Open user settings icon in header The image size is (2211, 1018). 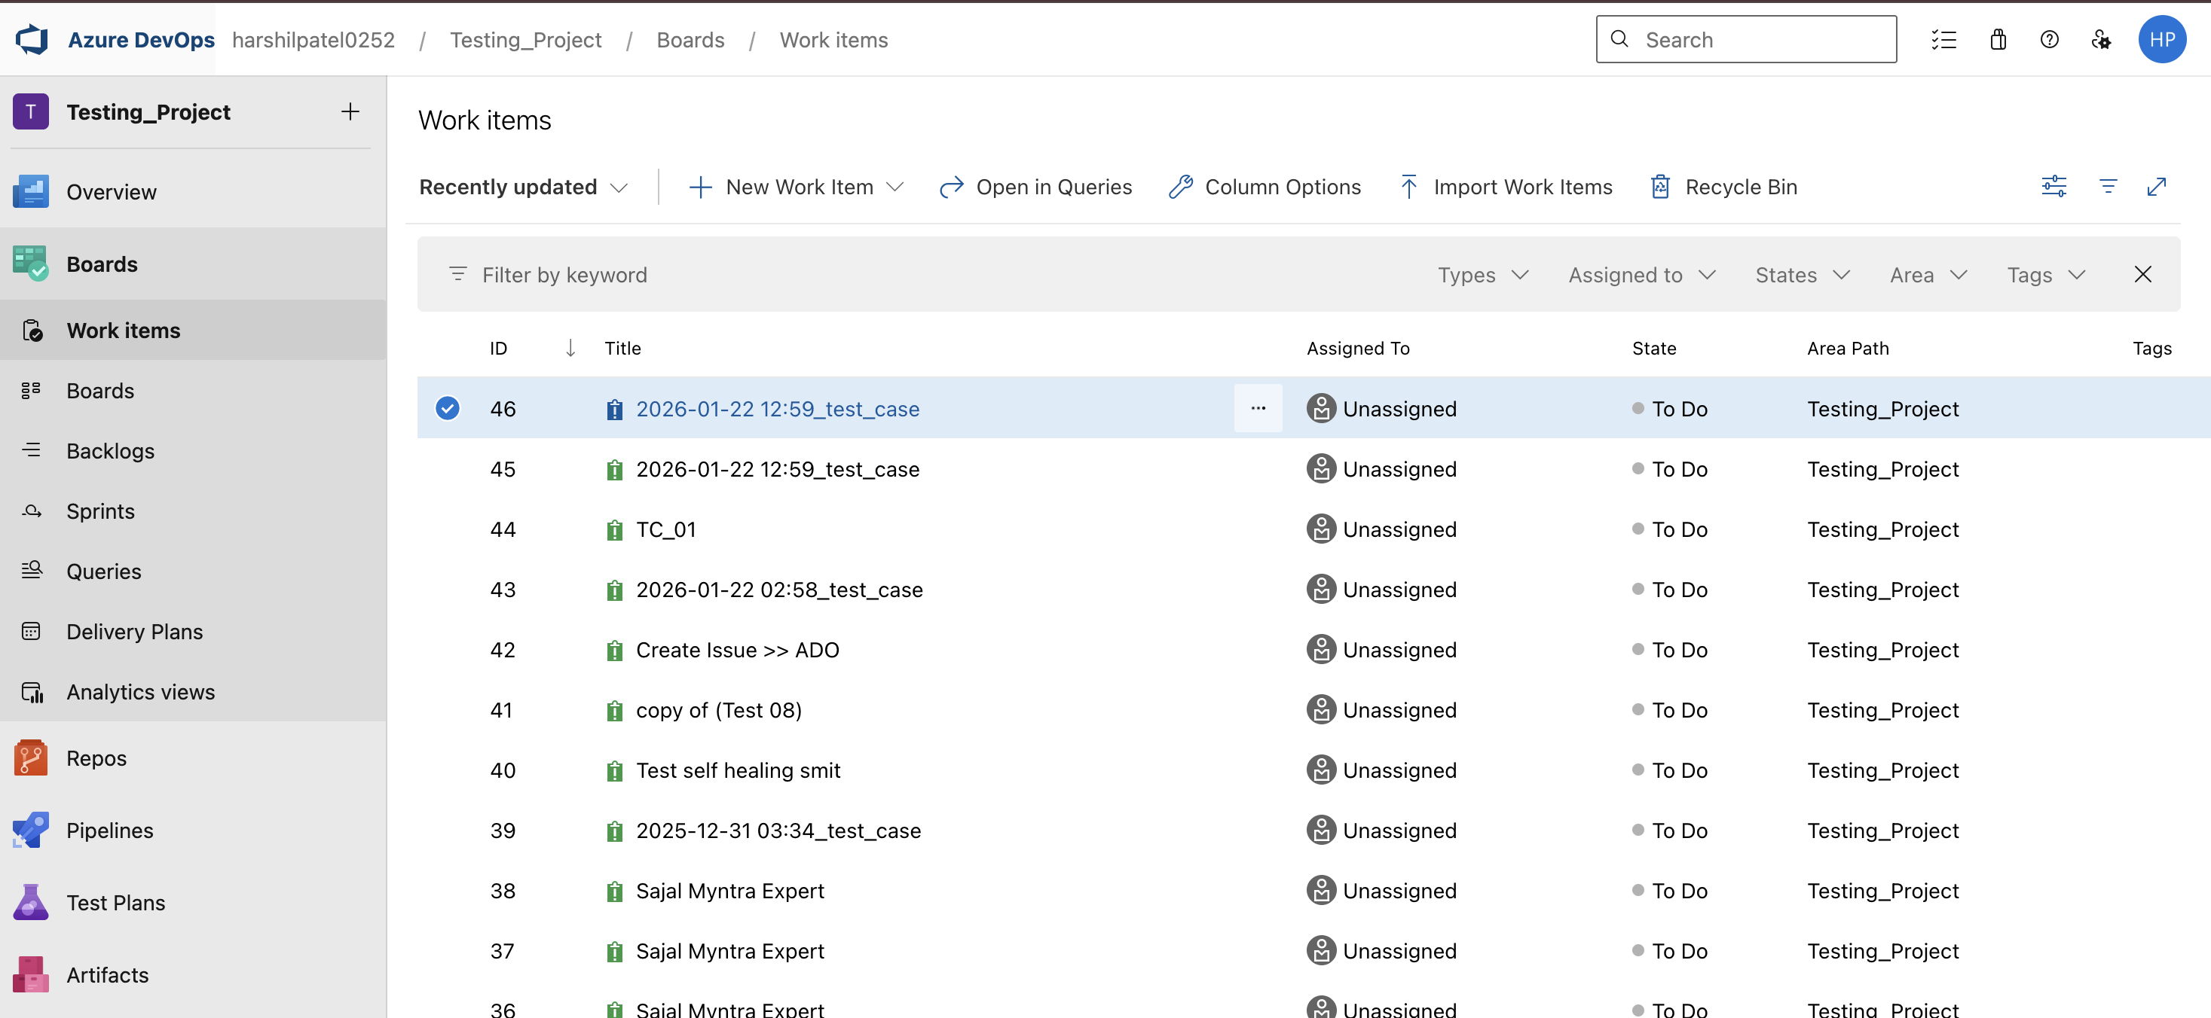pos(2100,39)
